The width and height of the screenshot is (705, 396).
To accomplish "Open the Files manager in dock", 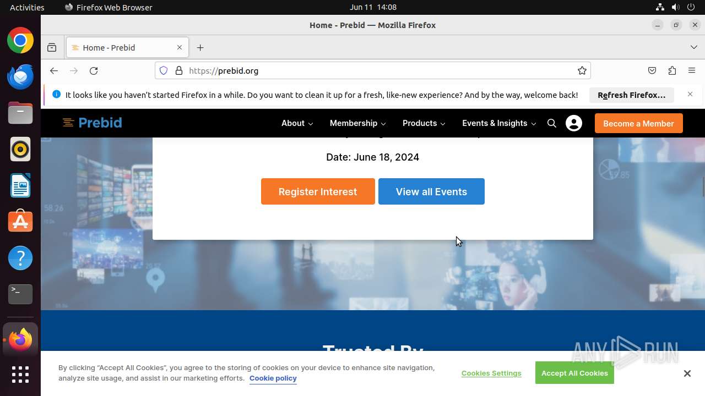I will pyautogui.click(x=20, y=113).
